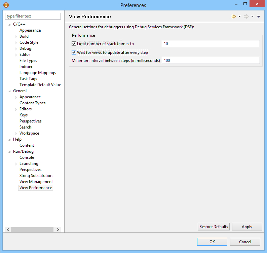
Task: Click the stack frames limit field
Action: [211, 44]
